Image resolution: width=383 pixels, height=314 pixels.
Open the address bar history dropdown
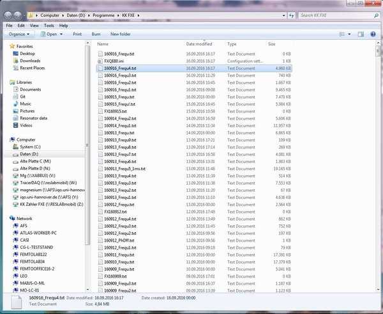tap(283, 15)
